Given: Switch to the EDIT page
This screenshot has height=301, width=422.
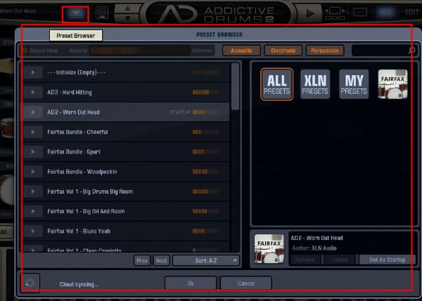Looking at the screenshot, I should click(411, 12).
